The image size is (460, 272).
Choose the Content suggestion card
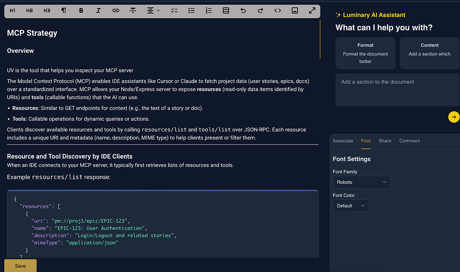coord(430,53)
